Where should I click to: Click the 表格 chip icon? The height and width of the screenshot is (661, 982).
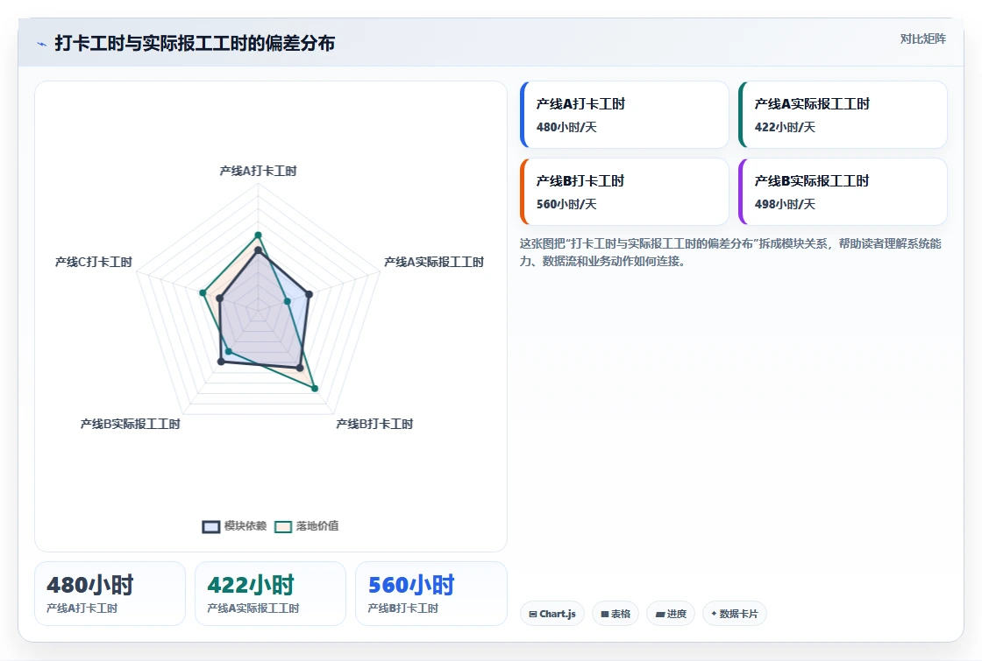(x=605, y=614)
